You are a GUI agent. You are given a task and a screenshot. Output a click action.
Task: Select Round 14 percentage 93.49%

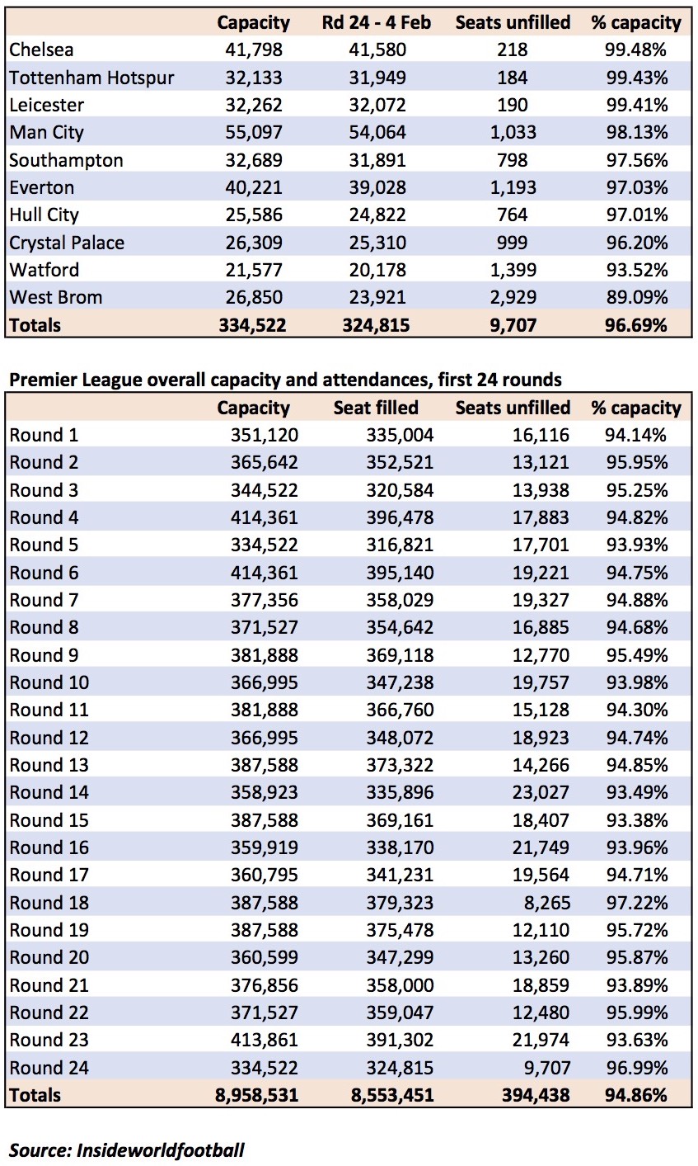(x=636, y=792)
